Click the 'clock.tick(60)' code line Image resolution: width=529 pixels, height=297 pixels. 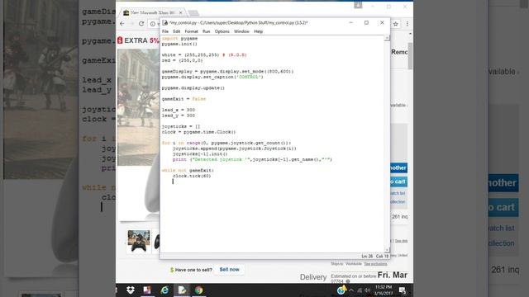pos(192,176)
